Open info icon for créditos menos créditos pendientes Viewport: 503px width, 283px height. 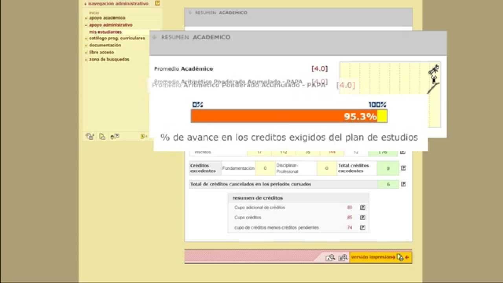click(x=363, y=228)
